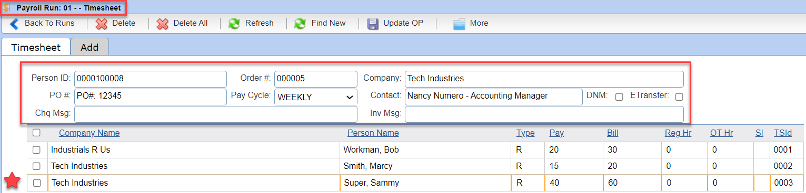The height and width of the screenshot is (193, 806).
Task: Click the empty Chq Msg field
Action: tap(216, 114)
